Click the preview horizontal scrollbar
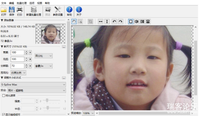The height and width of the screenshot is (116, 199). (x=145, y=113)
